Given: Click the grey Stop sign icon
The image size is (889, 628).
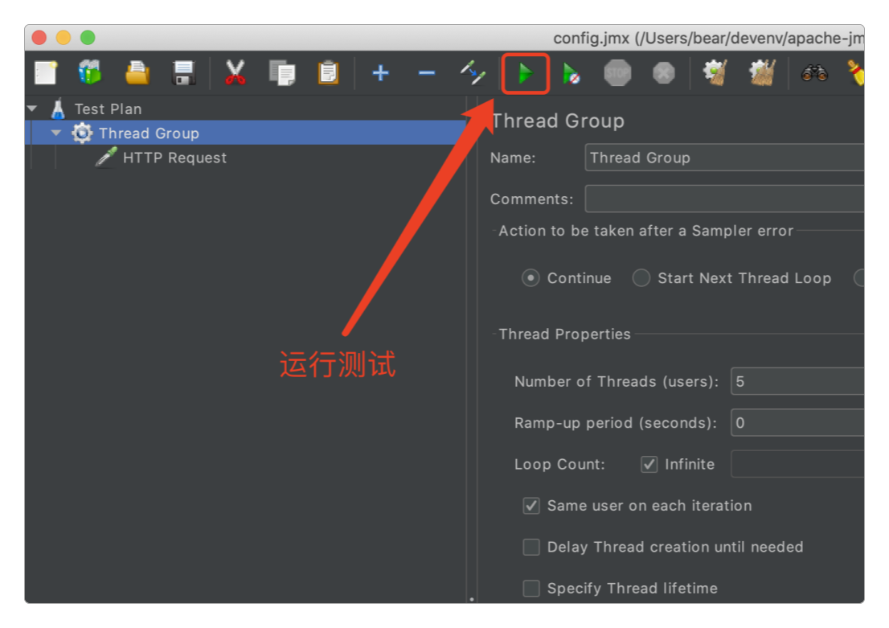Looking at the screenshot, I should (617, 73).
